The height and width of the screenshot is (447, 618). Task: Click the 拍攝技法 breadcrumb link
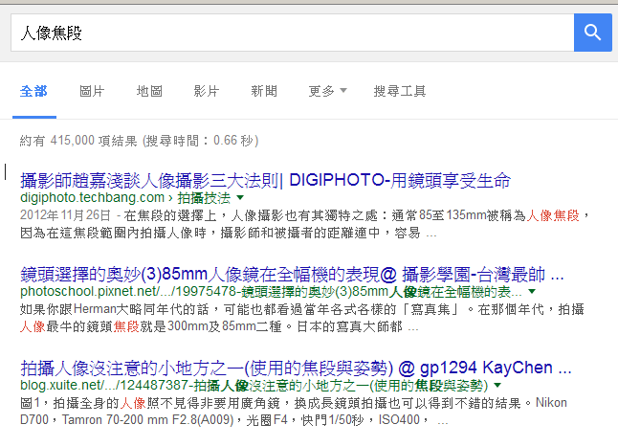204,197
